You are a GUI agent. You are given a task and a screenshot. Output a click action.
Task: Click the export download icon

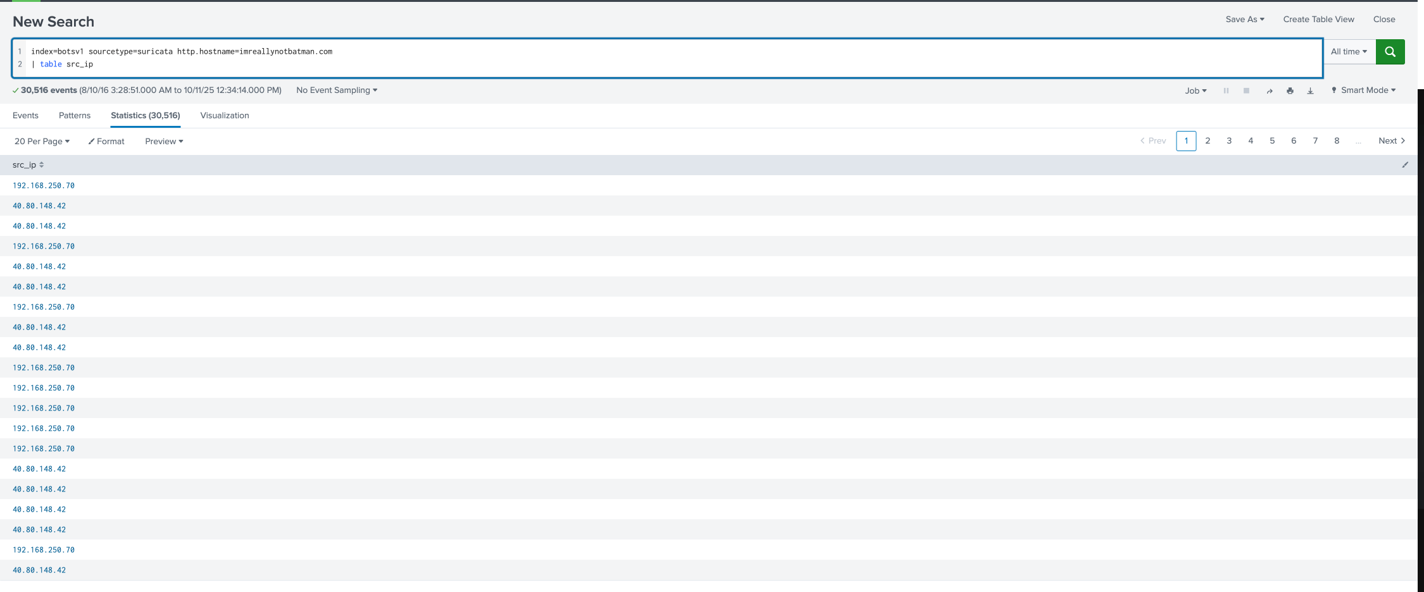click(x=1311, y=91)
